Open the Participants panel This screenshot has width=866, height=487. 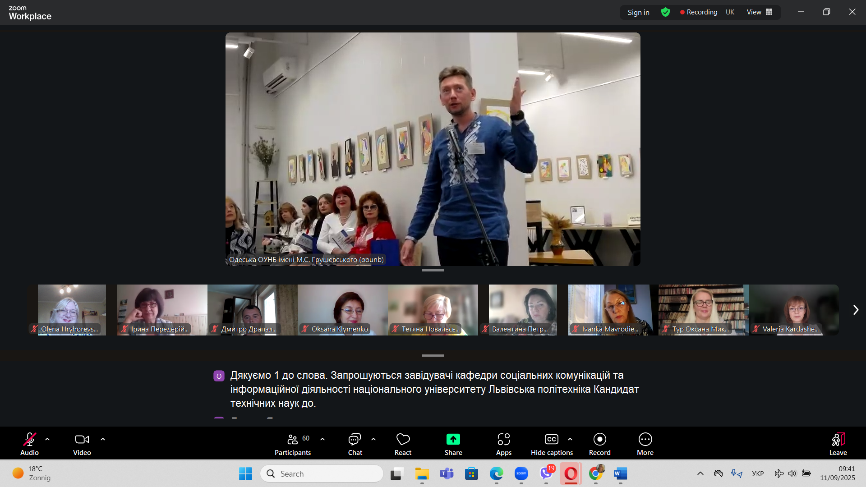(x=293, y=444)
